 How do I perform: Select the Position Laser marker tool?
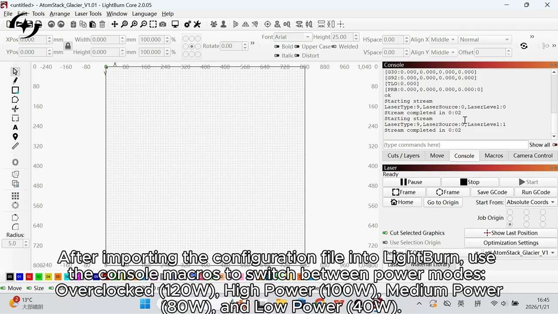point(15,137)
